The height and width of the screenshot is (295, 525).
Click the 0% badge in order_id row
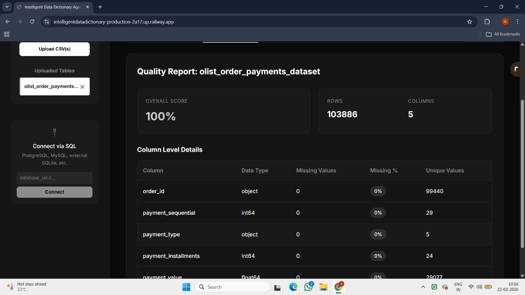(378, 191)
